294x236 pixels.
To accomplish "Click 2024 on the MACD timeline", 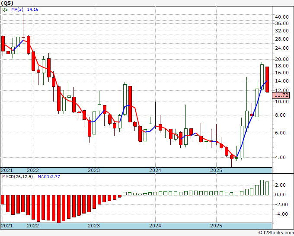I will [x=155, y=226].
